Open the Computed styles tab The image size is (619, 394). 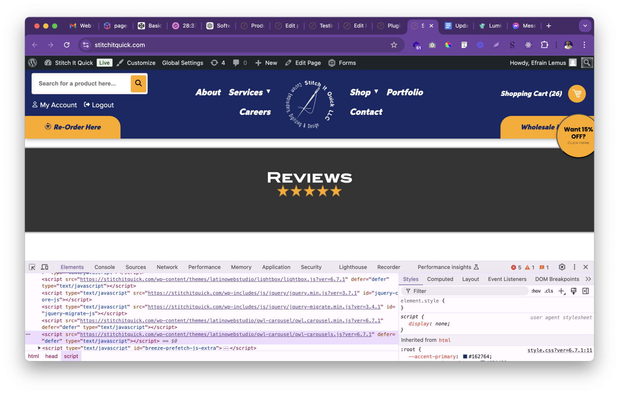tap(440, 279)
